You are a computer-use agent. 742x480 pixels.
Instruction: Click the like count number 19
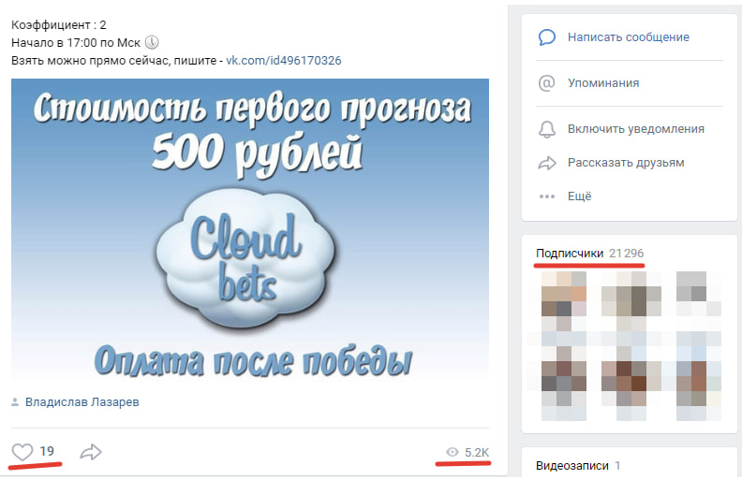pos(47,452)
